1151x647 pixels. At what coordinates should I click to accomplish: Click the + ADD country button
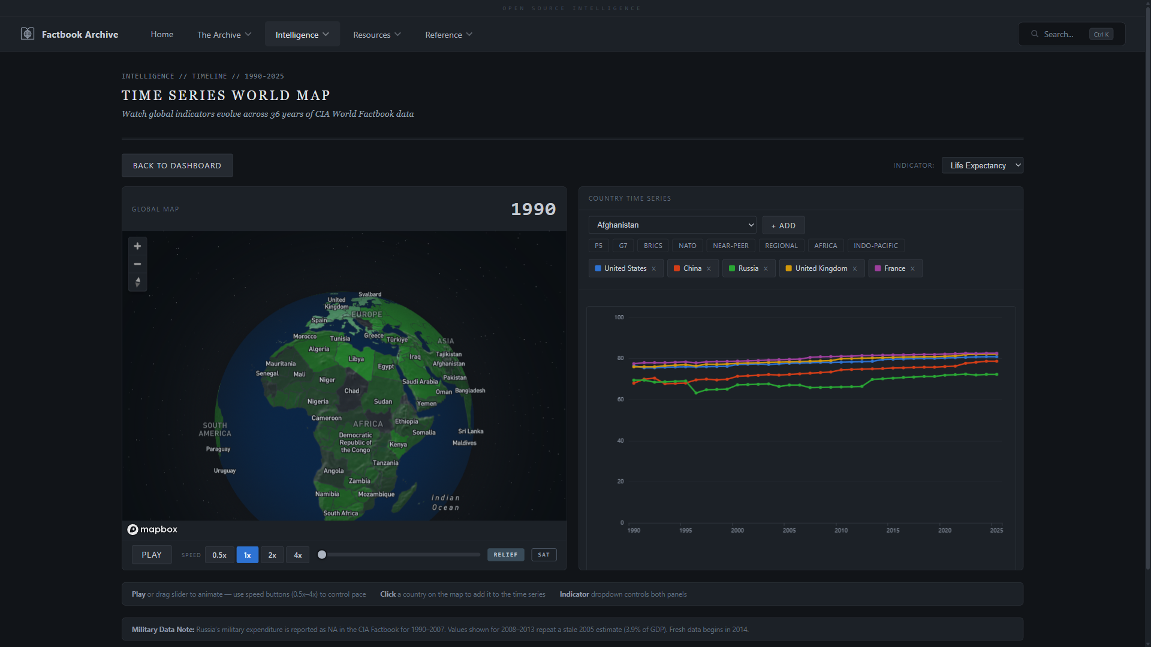pyautogui.click(x=784, y=226)
